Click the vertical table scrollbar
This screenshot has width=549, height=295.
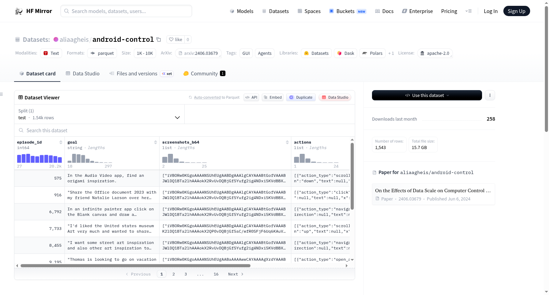click(352, 176)
